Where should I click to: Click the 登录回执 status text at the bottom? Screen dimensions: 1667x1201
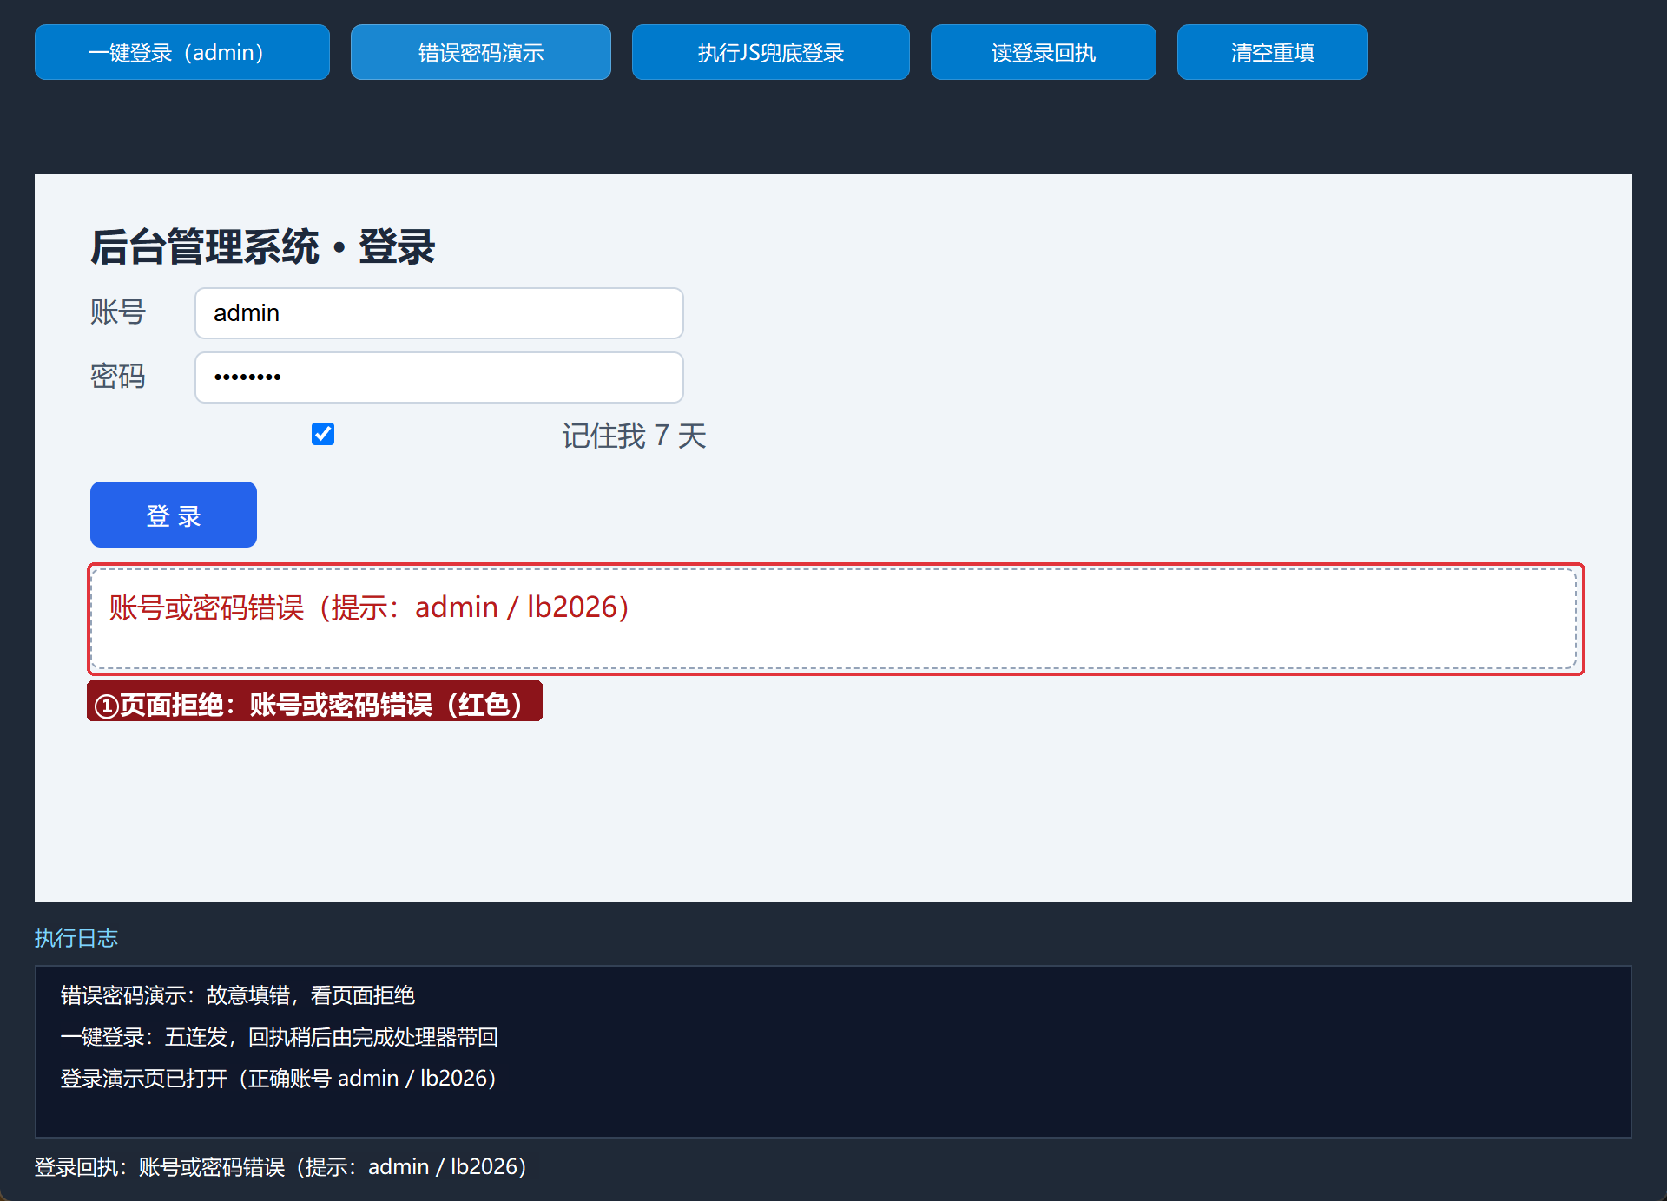(281, 1167)
